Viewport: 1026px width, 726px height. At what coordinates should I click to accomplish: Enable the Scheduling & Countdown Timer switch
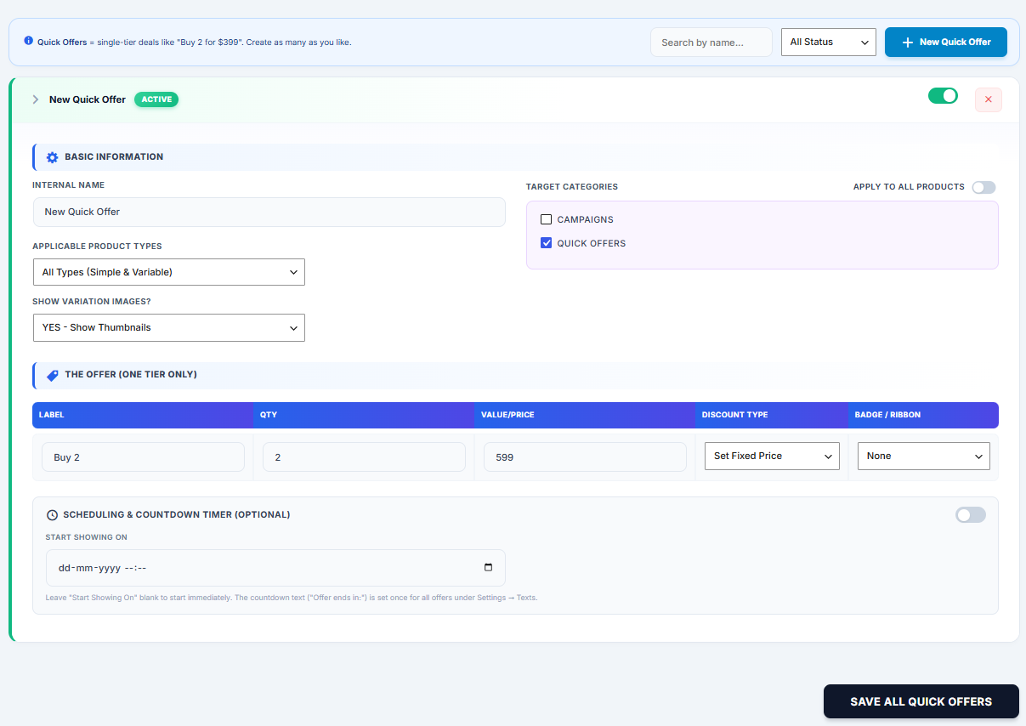pos(971,515)
